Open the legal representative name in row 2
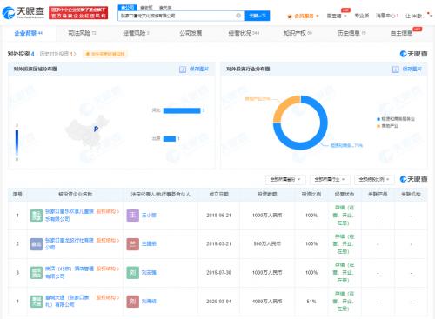 pyautogui.click(x=149, y=244)
